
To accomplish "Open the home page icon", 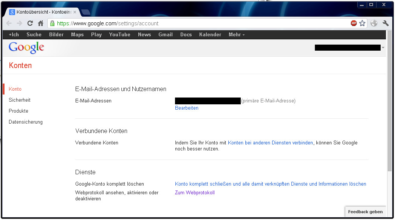I will click(40, 23).
